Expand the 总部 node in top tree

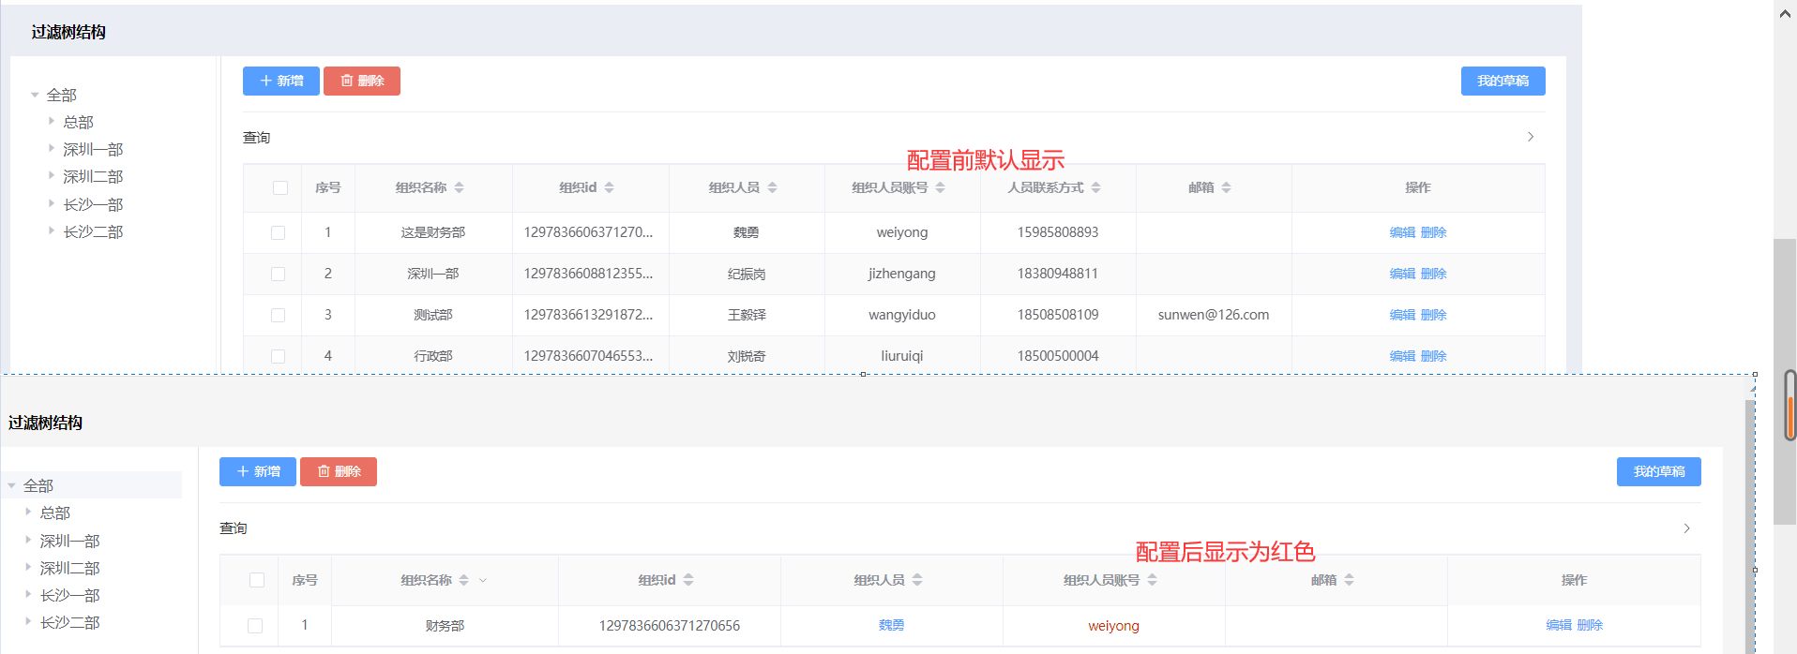click(x=52, y=121)
